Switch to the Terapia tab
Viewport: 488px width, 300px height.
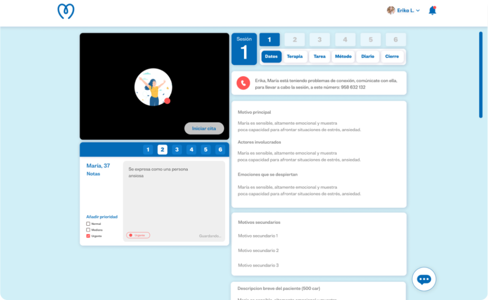295,57
